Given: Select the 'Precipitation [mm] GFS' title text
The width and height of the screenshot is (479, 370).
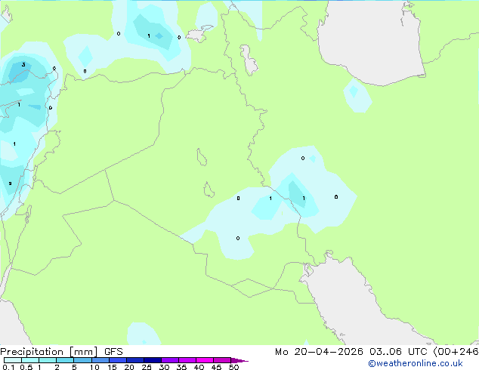Looking at the screenshot, I should [x=61, y=352].
